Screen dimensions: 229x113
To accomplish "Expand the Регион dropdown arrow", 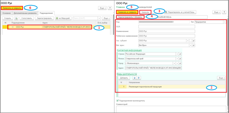I will [177, 59].
